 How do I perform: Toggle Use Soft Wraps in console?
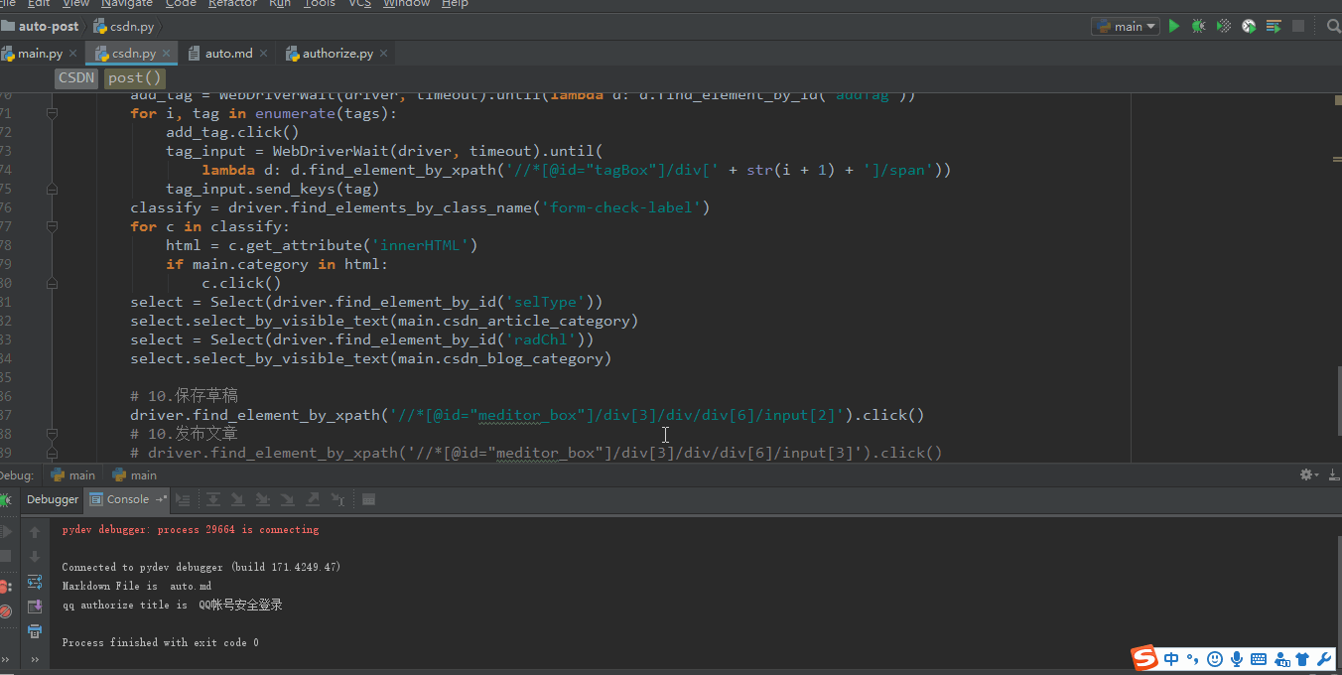[x=35, y=582]
